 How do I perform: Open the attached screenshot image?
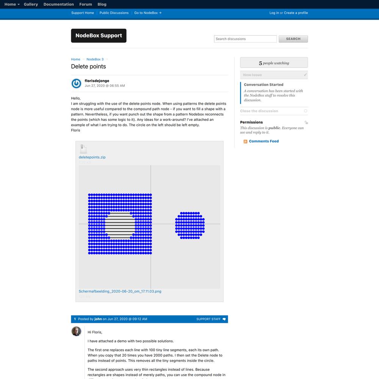149,227
